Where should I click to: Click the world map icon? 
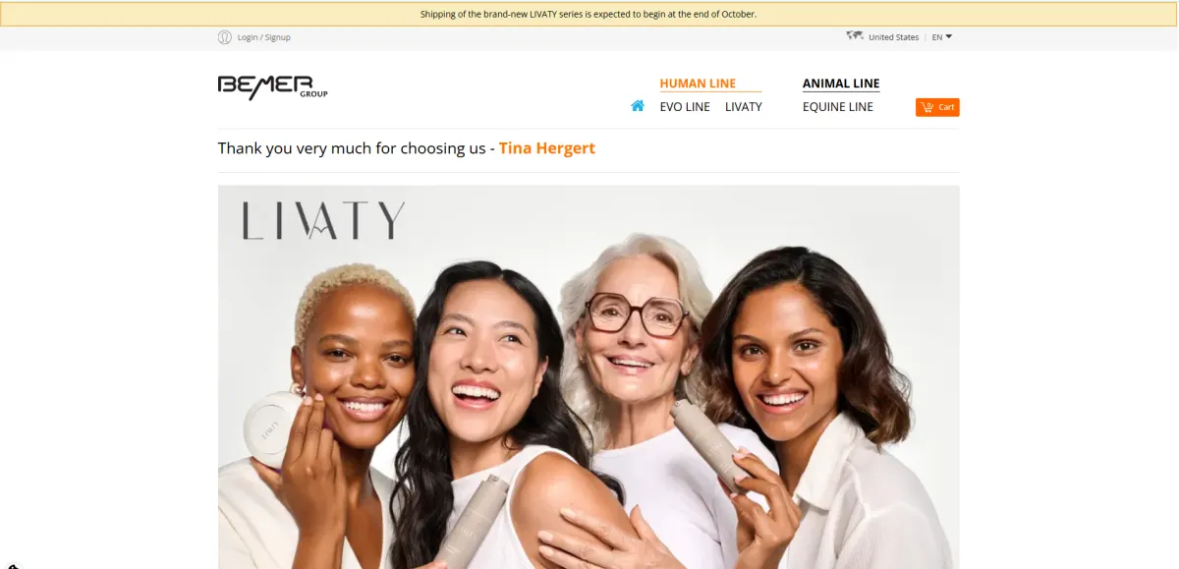click(855, 36)
